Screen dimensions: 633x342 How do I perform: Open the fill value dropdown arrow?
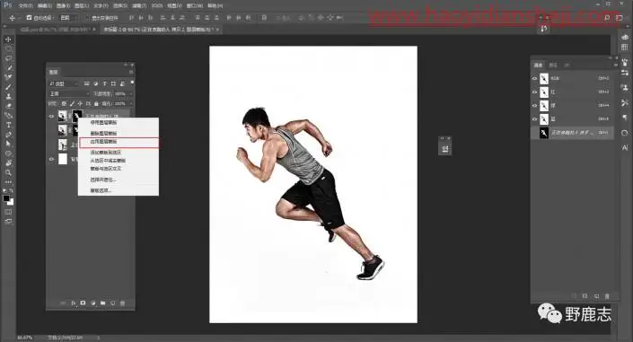point(131,104)
